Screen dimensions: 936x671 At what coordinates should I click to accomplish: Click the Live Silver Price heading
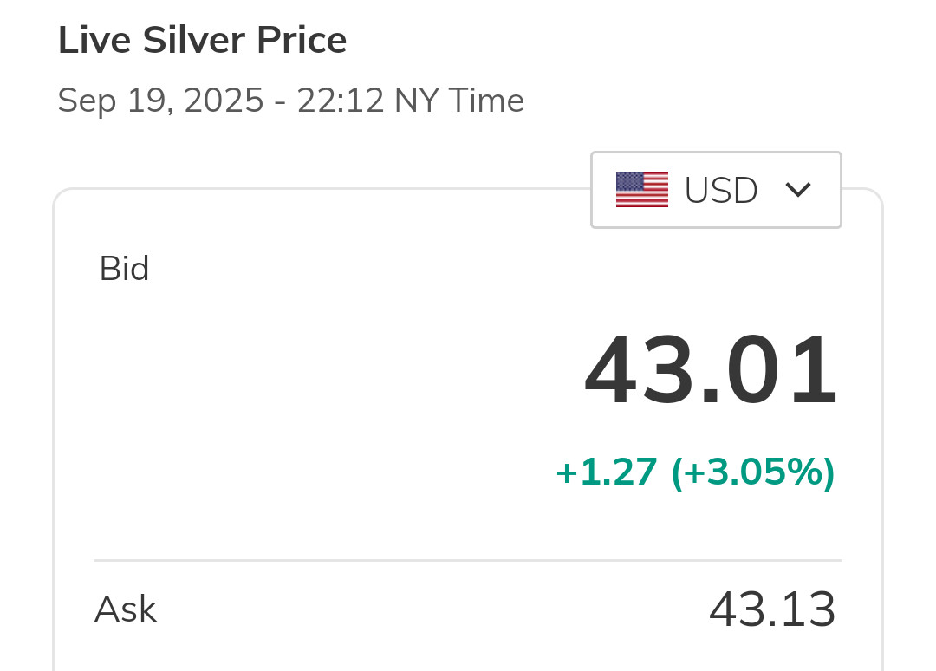click(203, 41)
